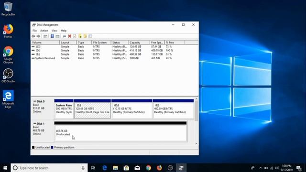This screenshot has height=172, width=306.
Task: Toggle the console tree view toolbar icon
Action: [x=45, y=36]
